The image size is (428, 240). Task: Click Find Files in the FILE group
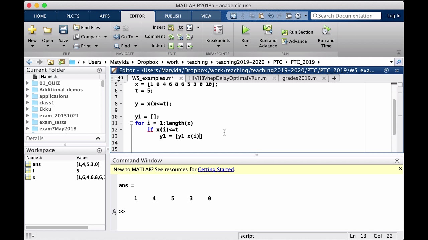87,27
